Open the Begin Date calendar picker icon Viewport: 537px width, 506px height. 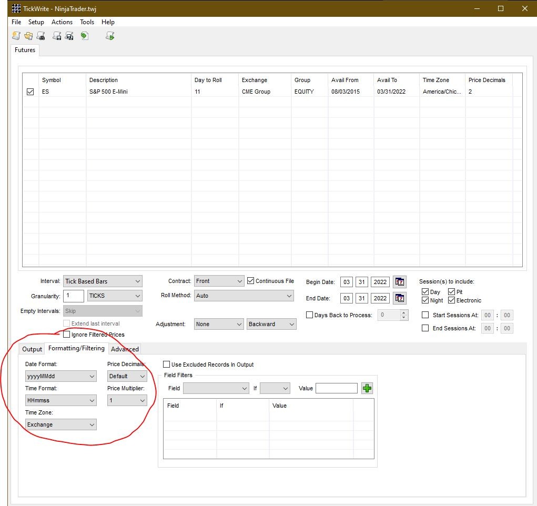[x=399, y=282]
